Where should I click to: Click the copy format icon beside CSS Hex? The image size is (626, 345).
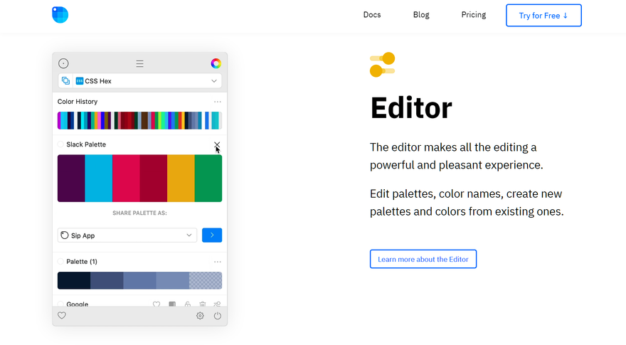[66, 81]
